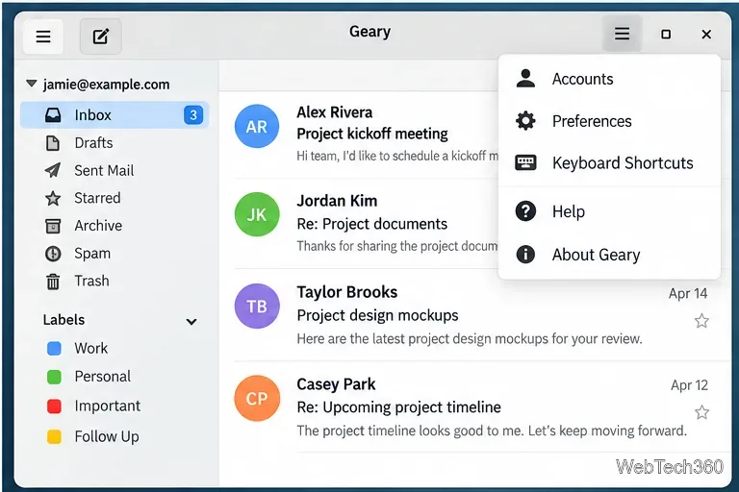Screen dimensions: 739x492
Task: Open Preferences from the menu
Action: coord(609,121)
